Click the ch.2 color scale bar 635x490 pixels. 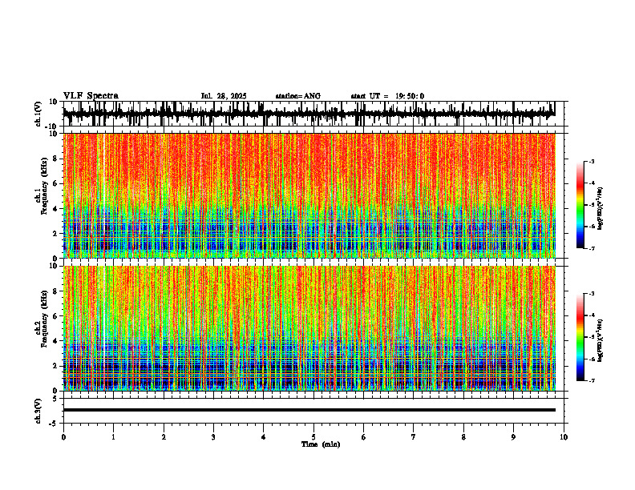pos(580,337)
